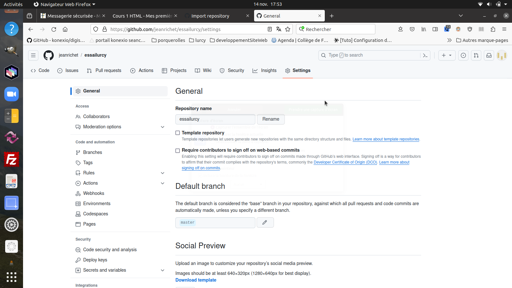
Task: Toggle reader view in the address bar
Action: pos(269,29)
